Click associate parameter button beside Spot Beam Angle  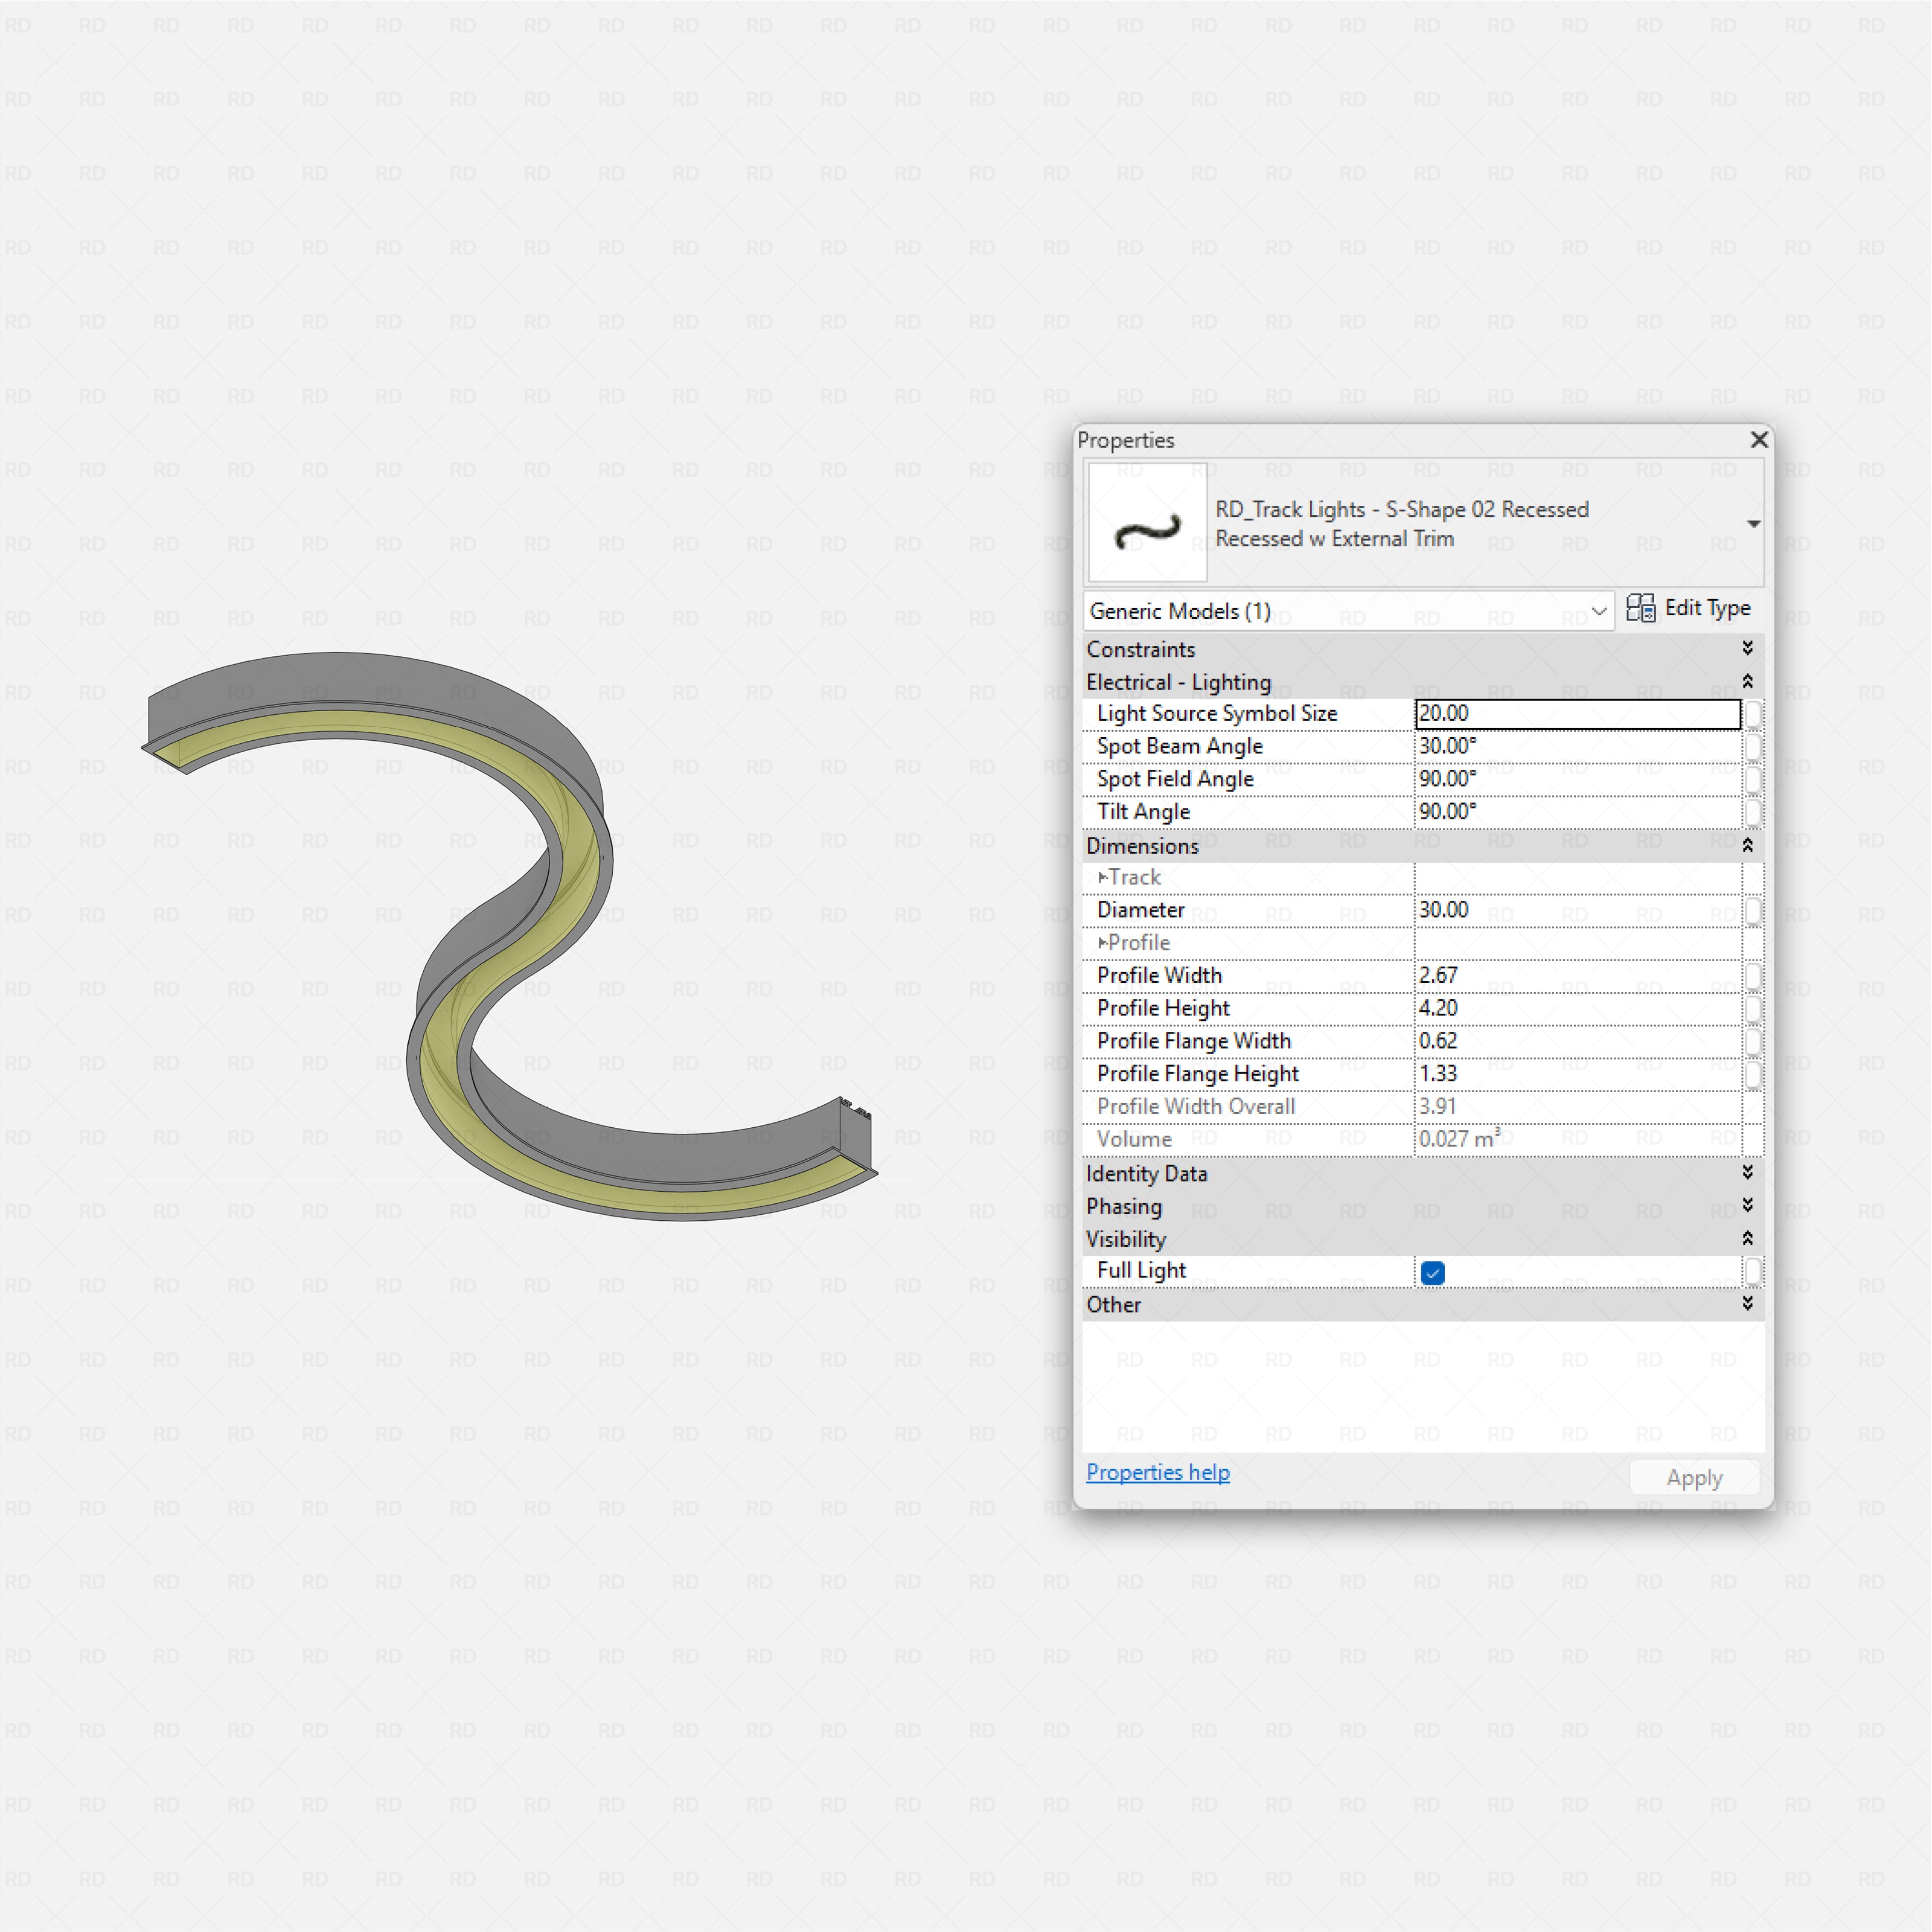point(1755,746)
